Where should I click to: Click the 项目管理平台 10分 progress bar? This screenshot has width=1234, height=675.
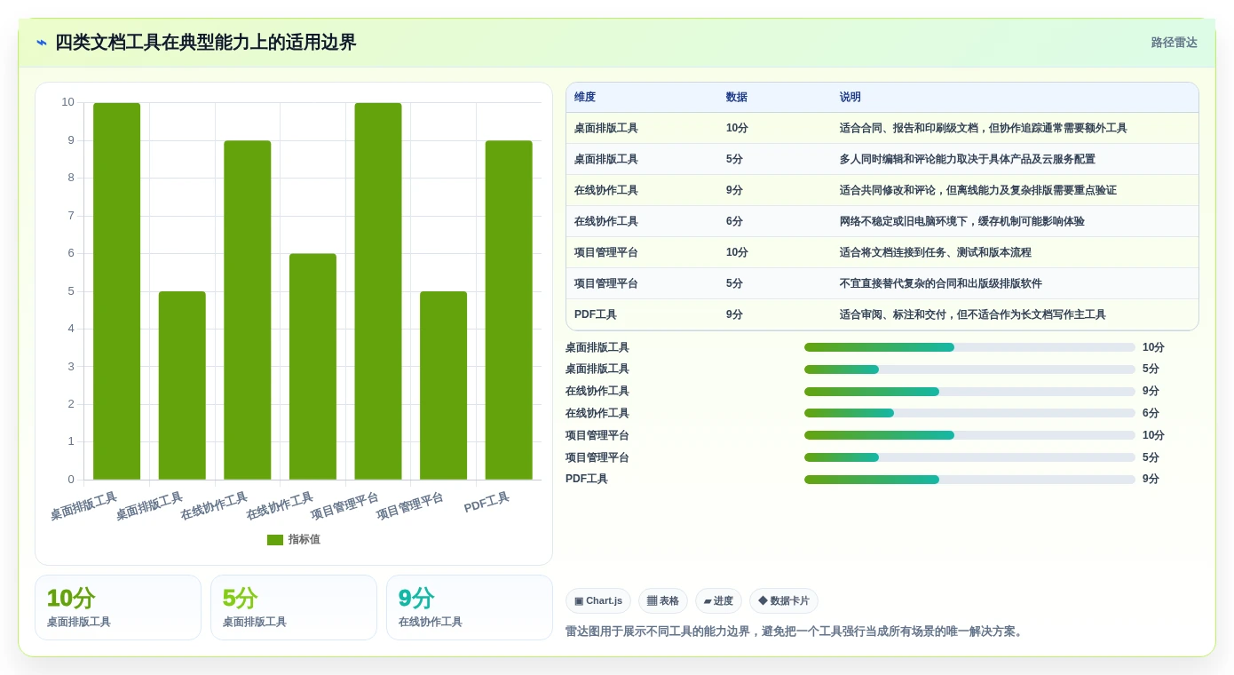click(969, 435)
